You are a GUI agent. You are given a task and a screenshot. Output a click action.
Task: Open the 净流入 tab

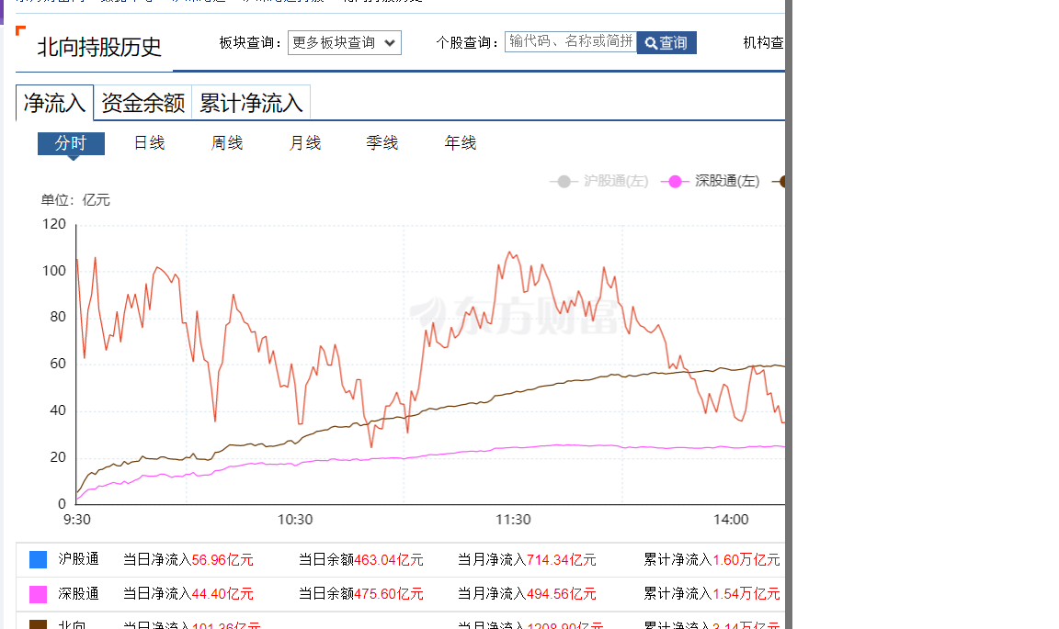pyautogui.click(x=54, y=103)
